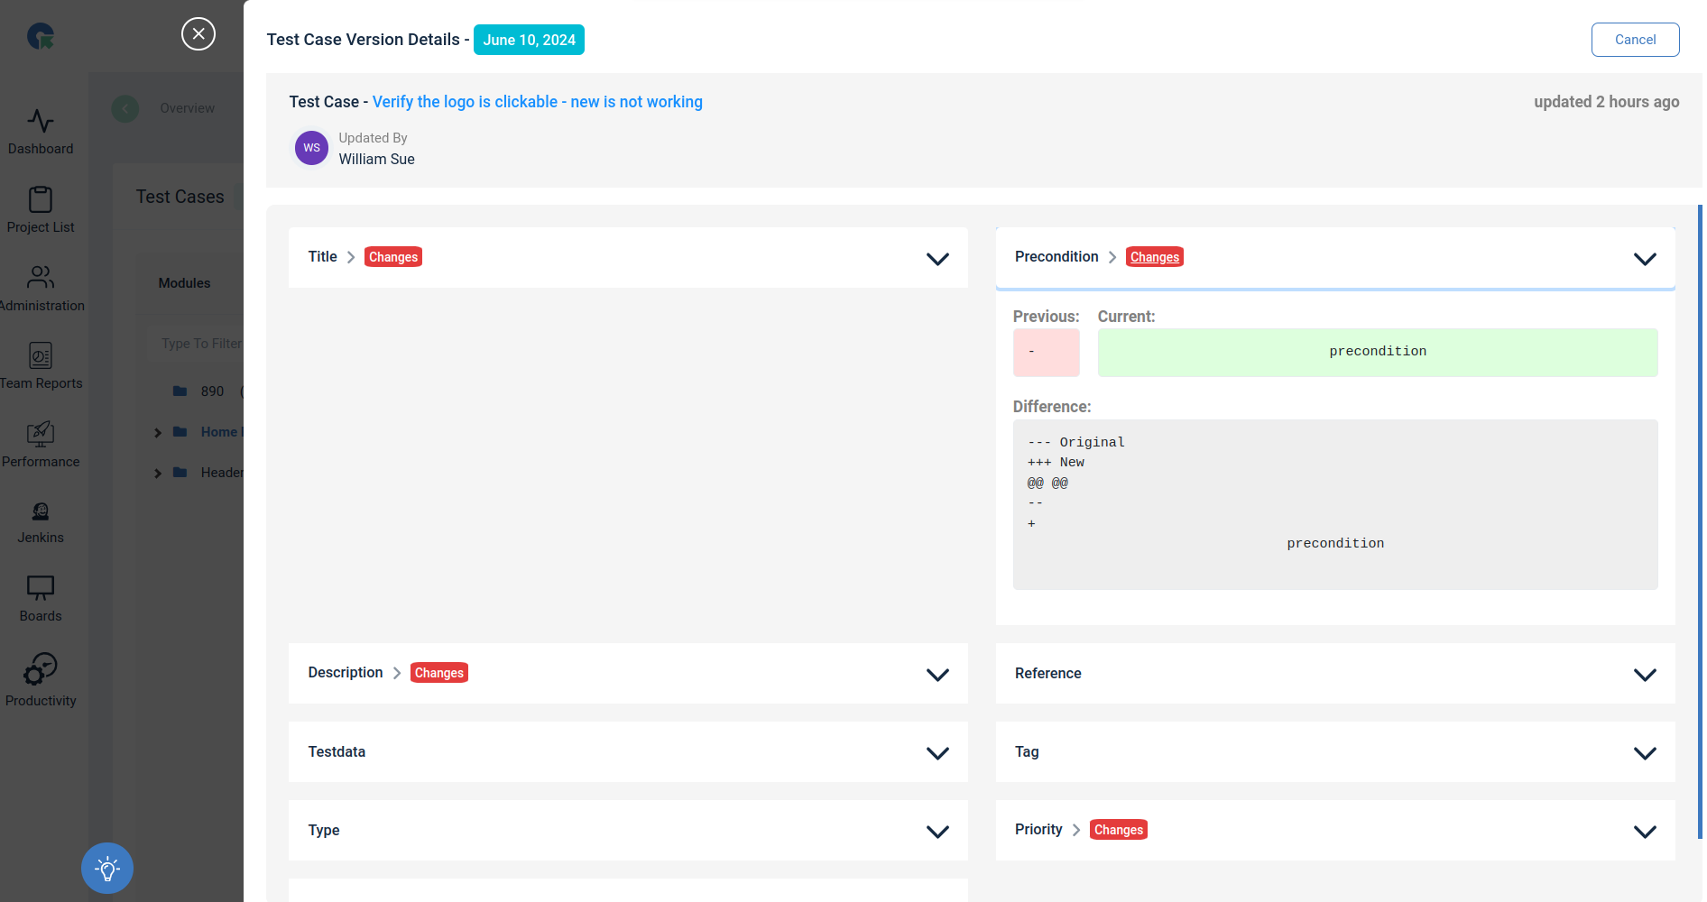Click the 890 folder icon
The height and width of the screenshot is (902, 1707).
pyautogui.click(x=180, y=391)
